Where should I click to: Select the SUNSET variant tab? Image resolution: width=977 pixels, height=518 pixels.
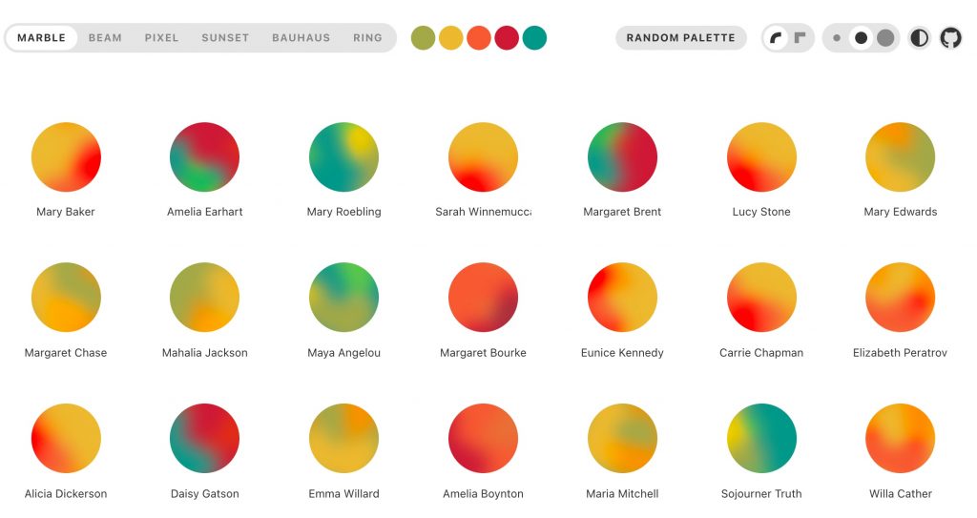(x=225, y=38)
